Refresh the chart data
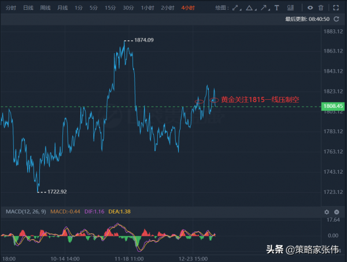 (x=337, y=19)
